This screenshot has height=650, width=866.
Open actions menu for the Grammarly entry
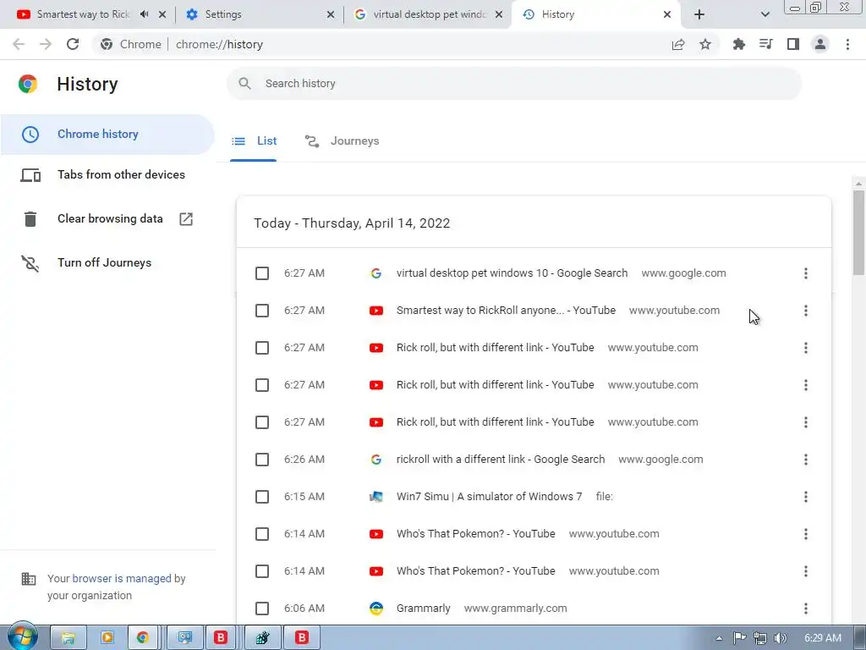(x=806, y=609)
